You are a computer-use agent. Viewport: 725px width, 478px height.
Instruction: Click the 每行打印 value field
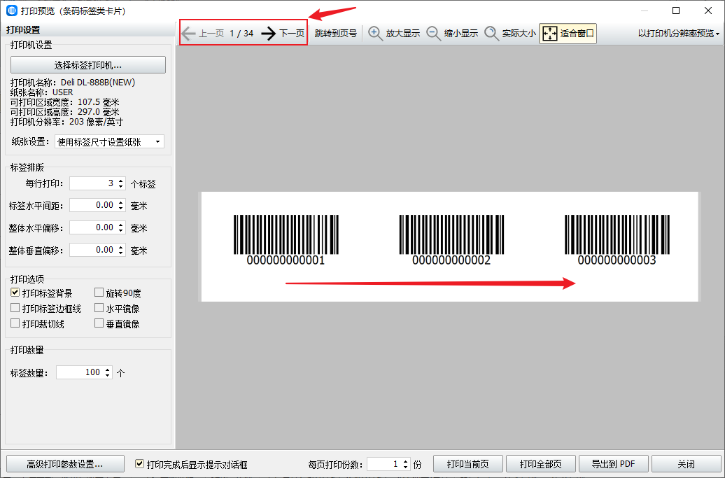click(93, 183)
